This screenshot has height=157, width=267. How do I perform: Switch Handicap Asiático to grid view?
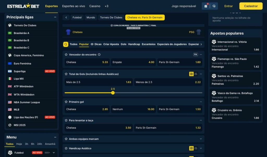coord(191,148)
